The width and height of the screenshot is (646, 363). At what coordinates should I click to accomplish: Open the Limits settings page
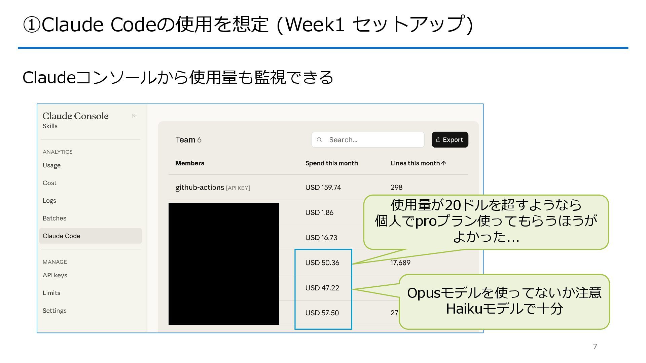pos(51,293)
